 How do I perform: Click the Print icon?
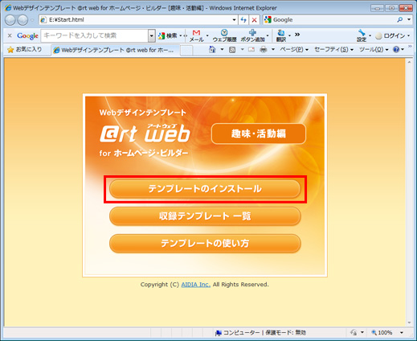(x=264, y=50)
